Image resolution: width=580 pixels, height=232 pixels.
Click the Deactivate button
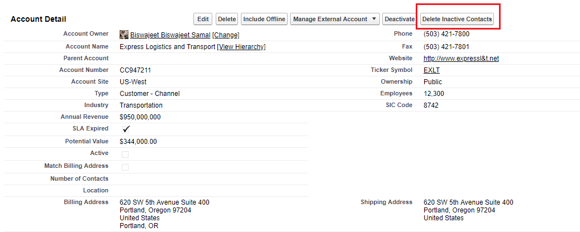click(x=400, y=19)
